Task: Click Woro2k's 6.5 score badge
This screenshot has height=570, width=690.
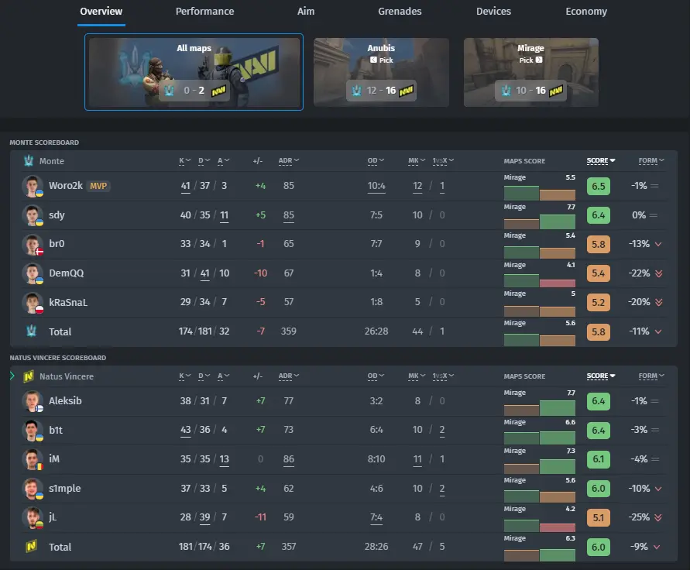Action: pyautogui.click(x=599, y=186)
